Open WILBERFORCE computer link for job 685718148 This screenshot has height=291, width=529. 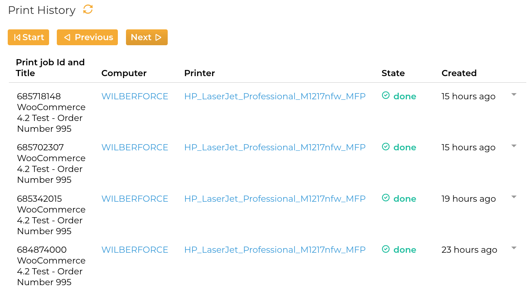pyautogui.click(x=135, y=96)
